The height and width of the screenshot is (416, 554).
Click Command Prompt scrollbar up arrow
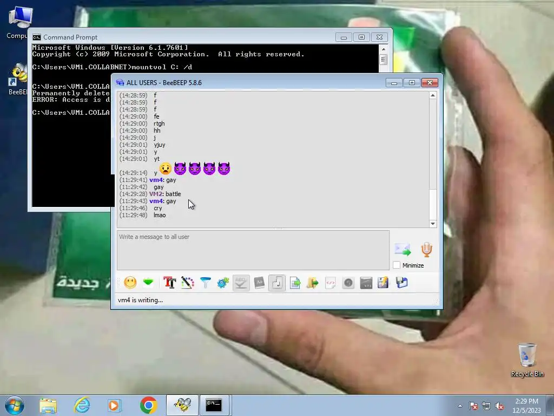[x=384, y=49]
